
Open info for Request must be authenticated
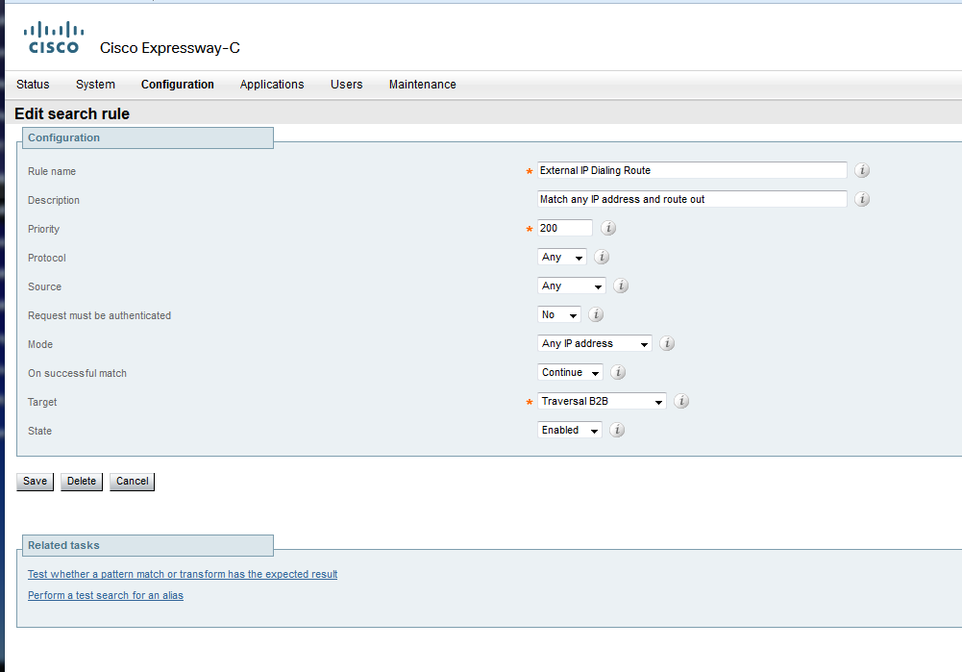(595, 315)
